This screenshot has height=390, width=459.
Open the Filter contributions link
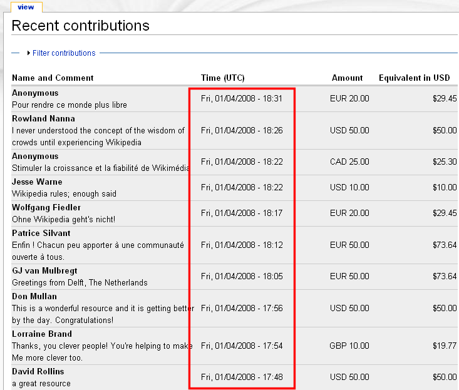64,53
